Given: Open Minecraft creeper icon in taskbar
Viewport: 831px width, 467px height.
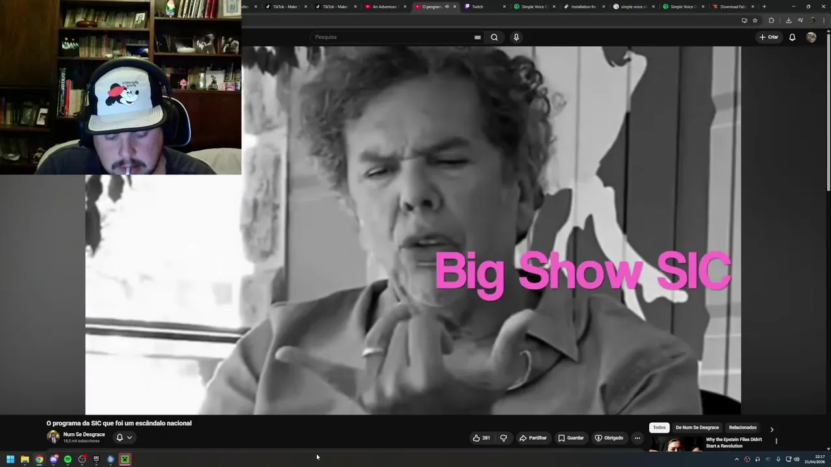Looking at the screenshot, I should (x=125, y=459).
